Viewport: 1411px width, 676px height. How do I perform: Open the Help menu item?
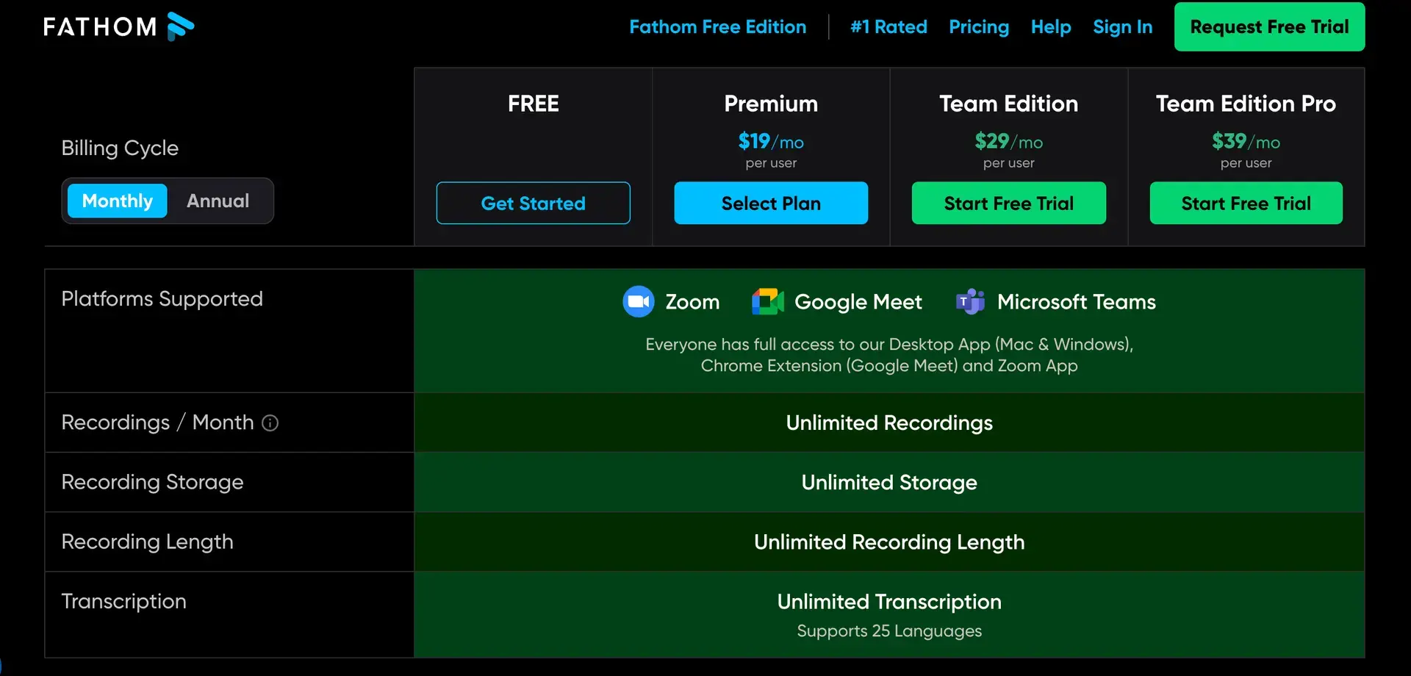1050,27
